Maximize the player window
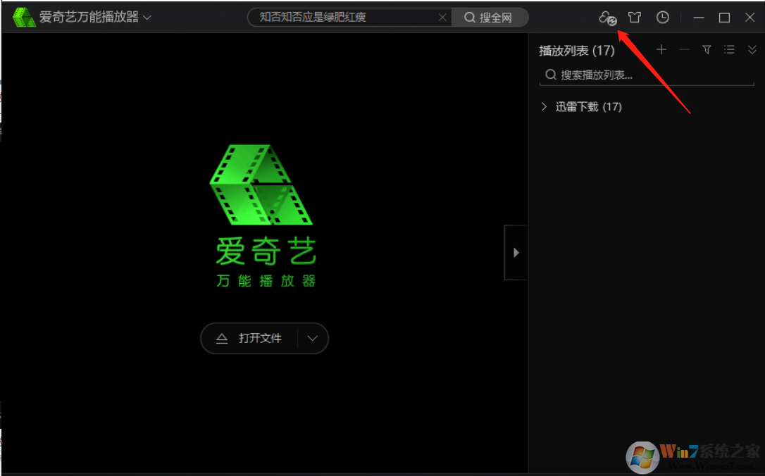Screen dimensions: 765x476 724,18
